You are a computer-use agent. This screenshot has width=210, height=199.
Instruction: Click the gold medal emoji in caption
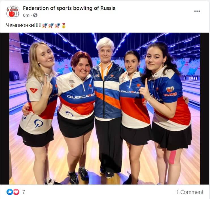pyautogui.click(x=63, y=25)
